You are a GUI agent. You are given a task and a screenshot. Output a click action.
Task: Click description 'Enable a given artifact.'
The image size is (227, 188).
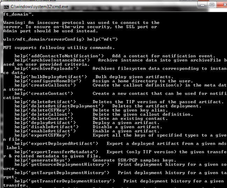(x=126, y=131)
